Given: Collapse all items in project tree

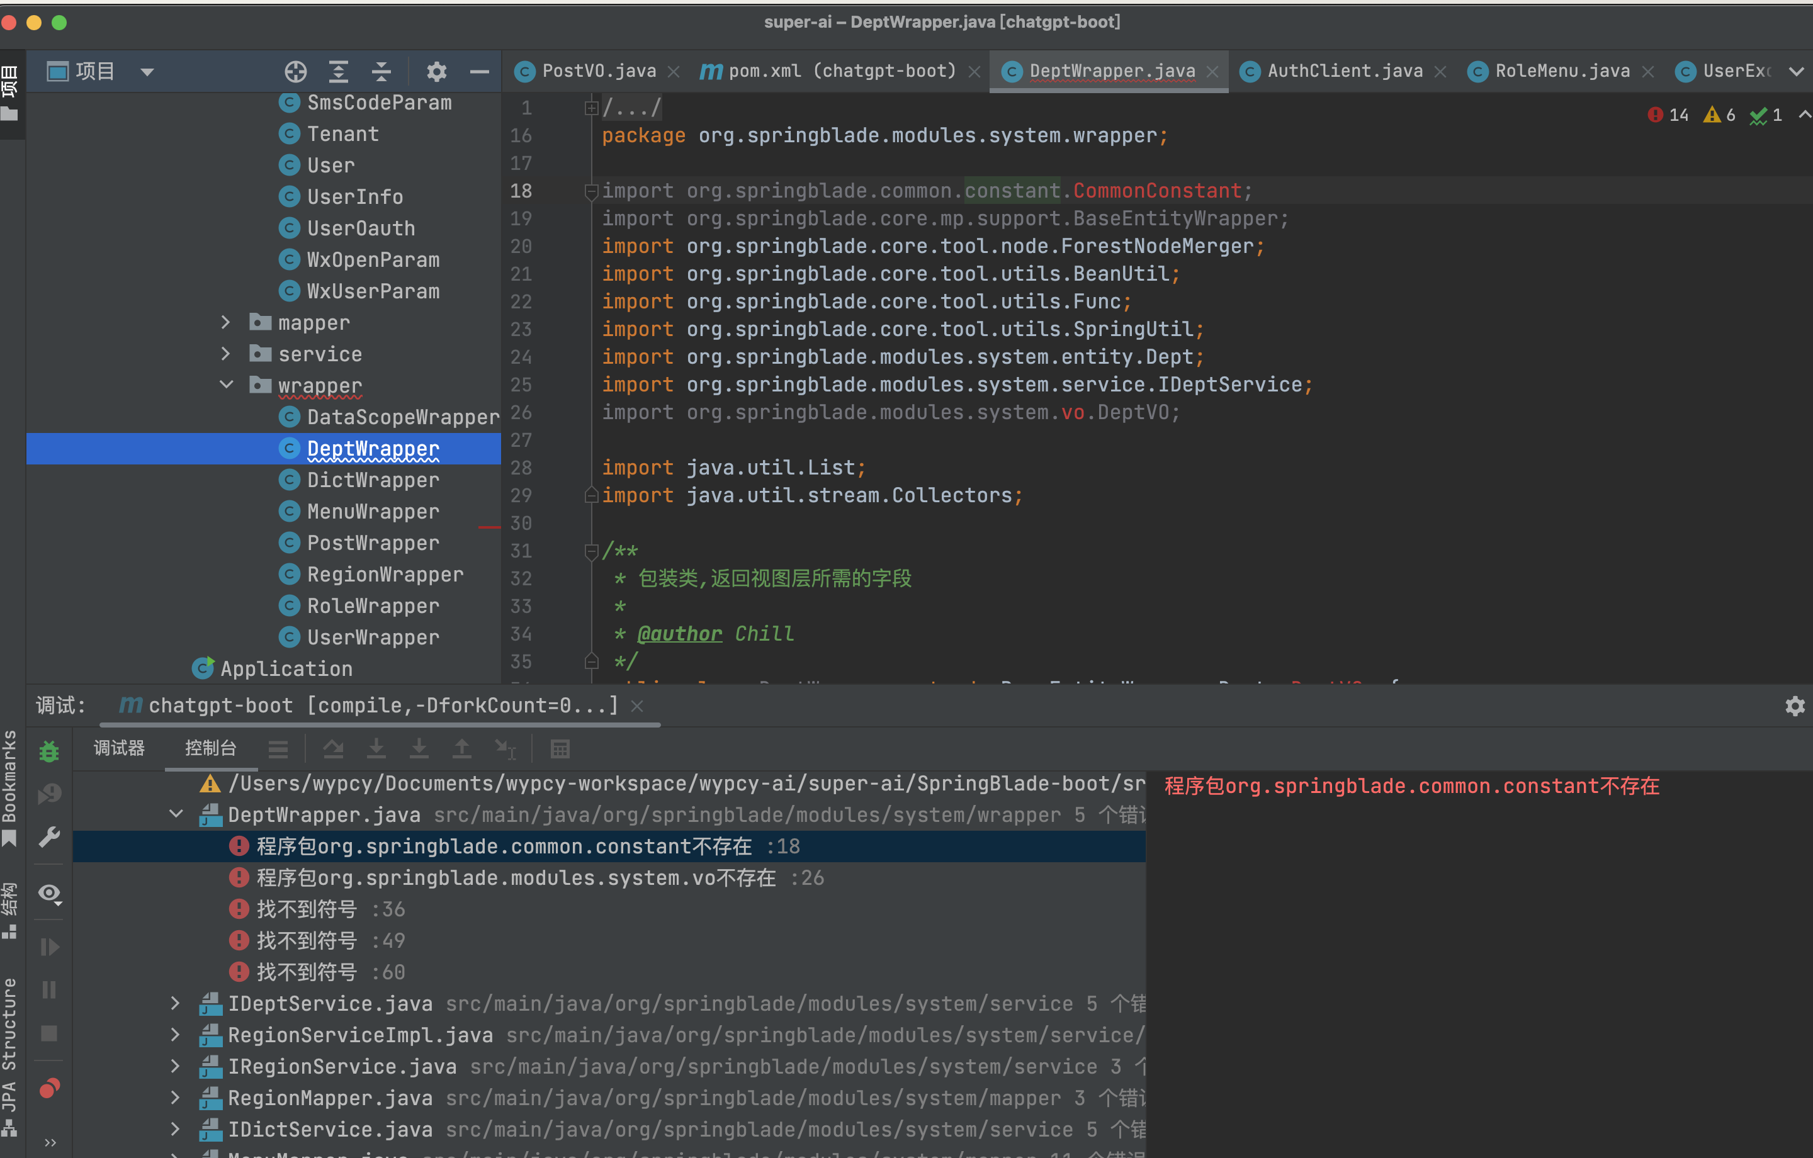Looking at the screenshot, I should (x=381, y=72).
